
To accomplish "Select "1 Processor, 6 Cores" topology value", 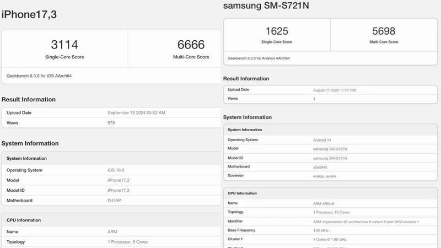I will click(128, 241).
